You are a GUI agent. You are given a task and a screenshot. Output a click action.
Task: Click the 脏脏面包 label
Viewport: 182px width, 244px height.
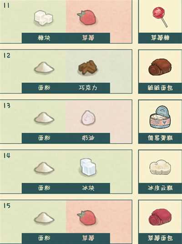[160, 88]
